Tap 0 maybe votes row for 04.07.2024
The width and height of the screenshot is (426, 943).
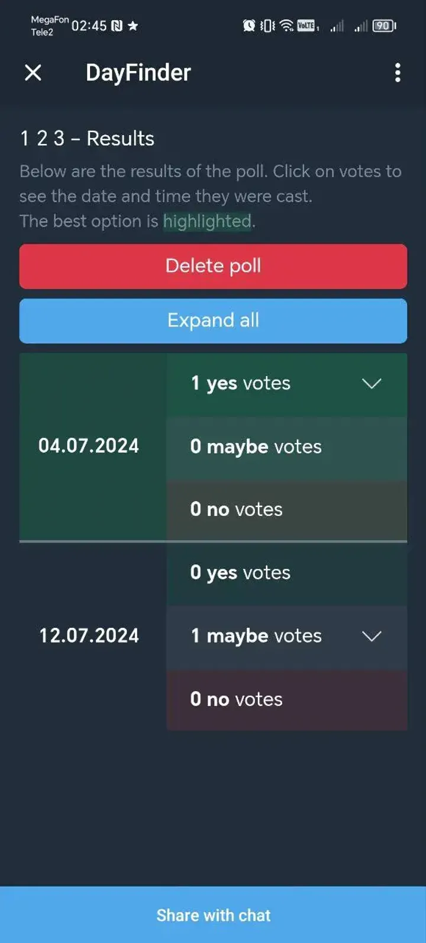pyautogui.click(x=286, y=447)
